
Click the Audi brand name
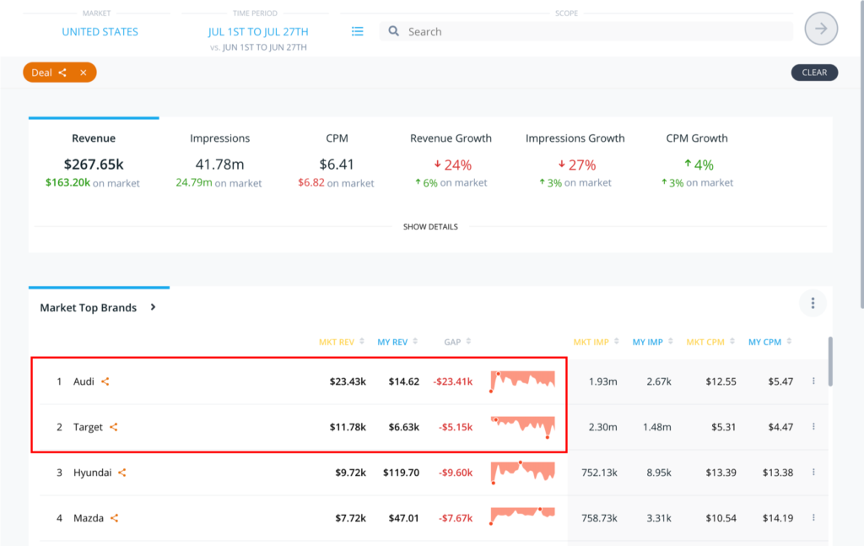(x=84, y=381)
